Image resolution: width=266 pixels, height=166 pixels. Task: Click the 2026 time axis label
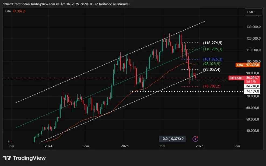(x=199, y=146)
